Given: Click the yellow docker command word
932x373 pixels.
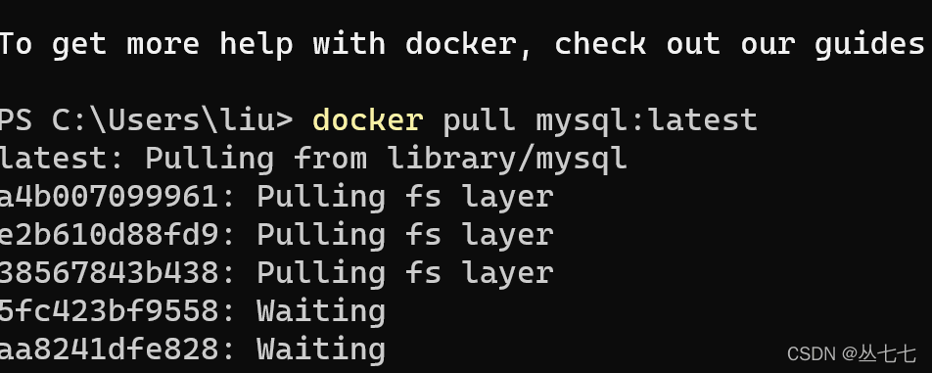Looking at the screenshot, I should [x=368, y=120].
